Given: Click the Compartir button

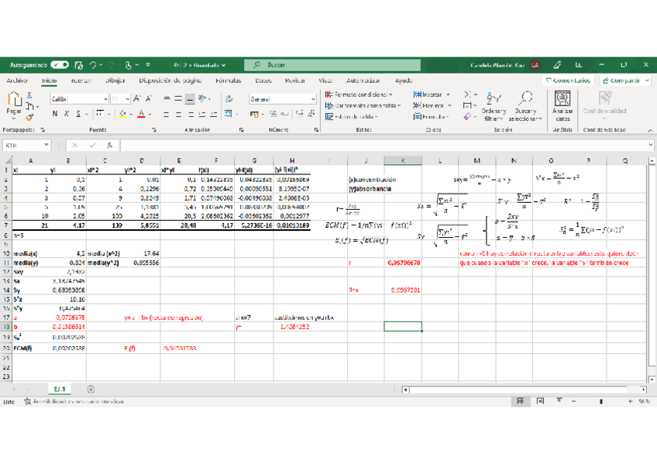Looking at the screenshot, I should pos(624,81).
